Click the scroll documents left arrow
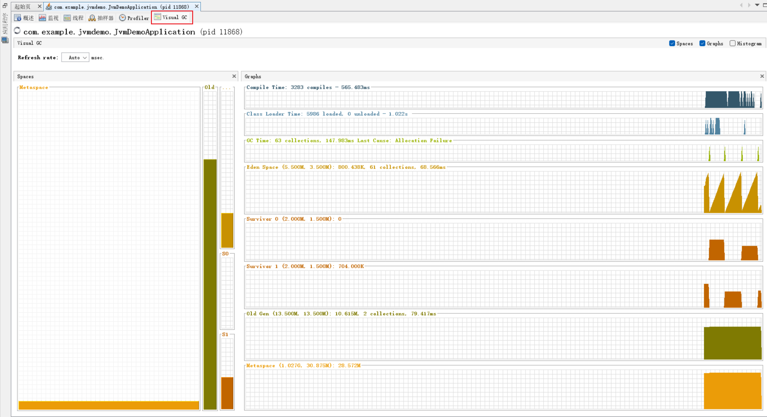 pyautogui.click(x=741, y=5)
